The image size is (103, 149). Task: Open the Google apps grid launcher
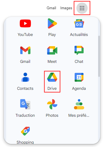point(82,8)
